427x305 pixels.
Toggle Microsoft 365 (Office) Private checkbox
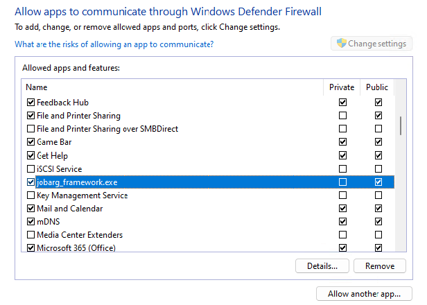tap(342, 248)
